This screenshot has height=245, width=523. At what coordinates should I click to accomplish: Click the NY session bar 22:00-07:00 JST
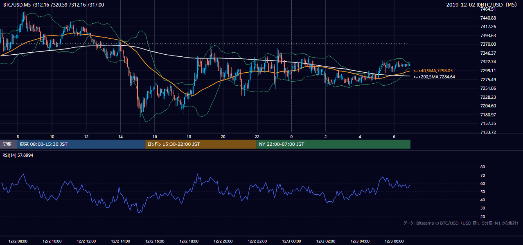[334, 144]
